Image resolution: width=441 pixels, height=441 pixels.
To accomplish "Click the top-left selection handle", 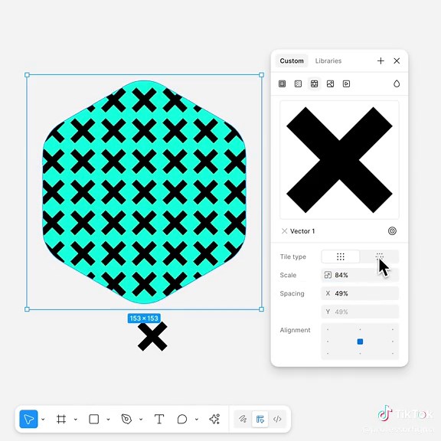I will [x=27, y=75].
